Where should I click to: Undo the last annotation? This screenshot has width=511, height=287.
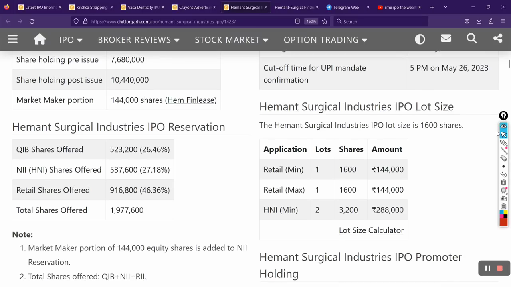(x=503, y=175)
